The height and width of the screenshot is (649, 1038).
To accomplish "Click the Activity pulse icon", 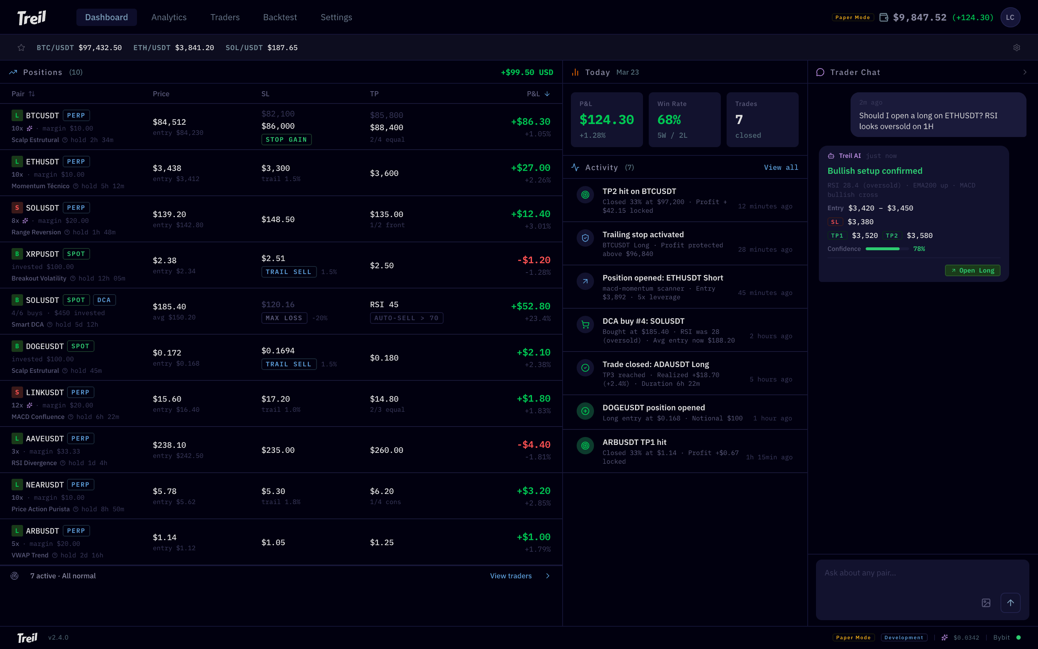I will click(x=575, y=167).
